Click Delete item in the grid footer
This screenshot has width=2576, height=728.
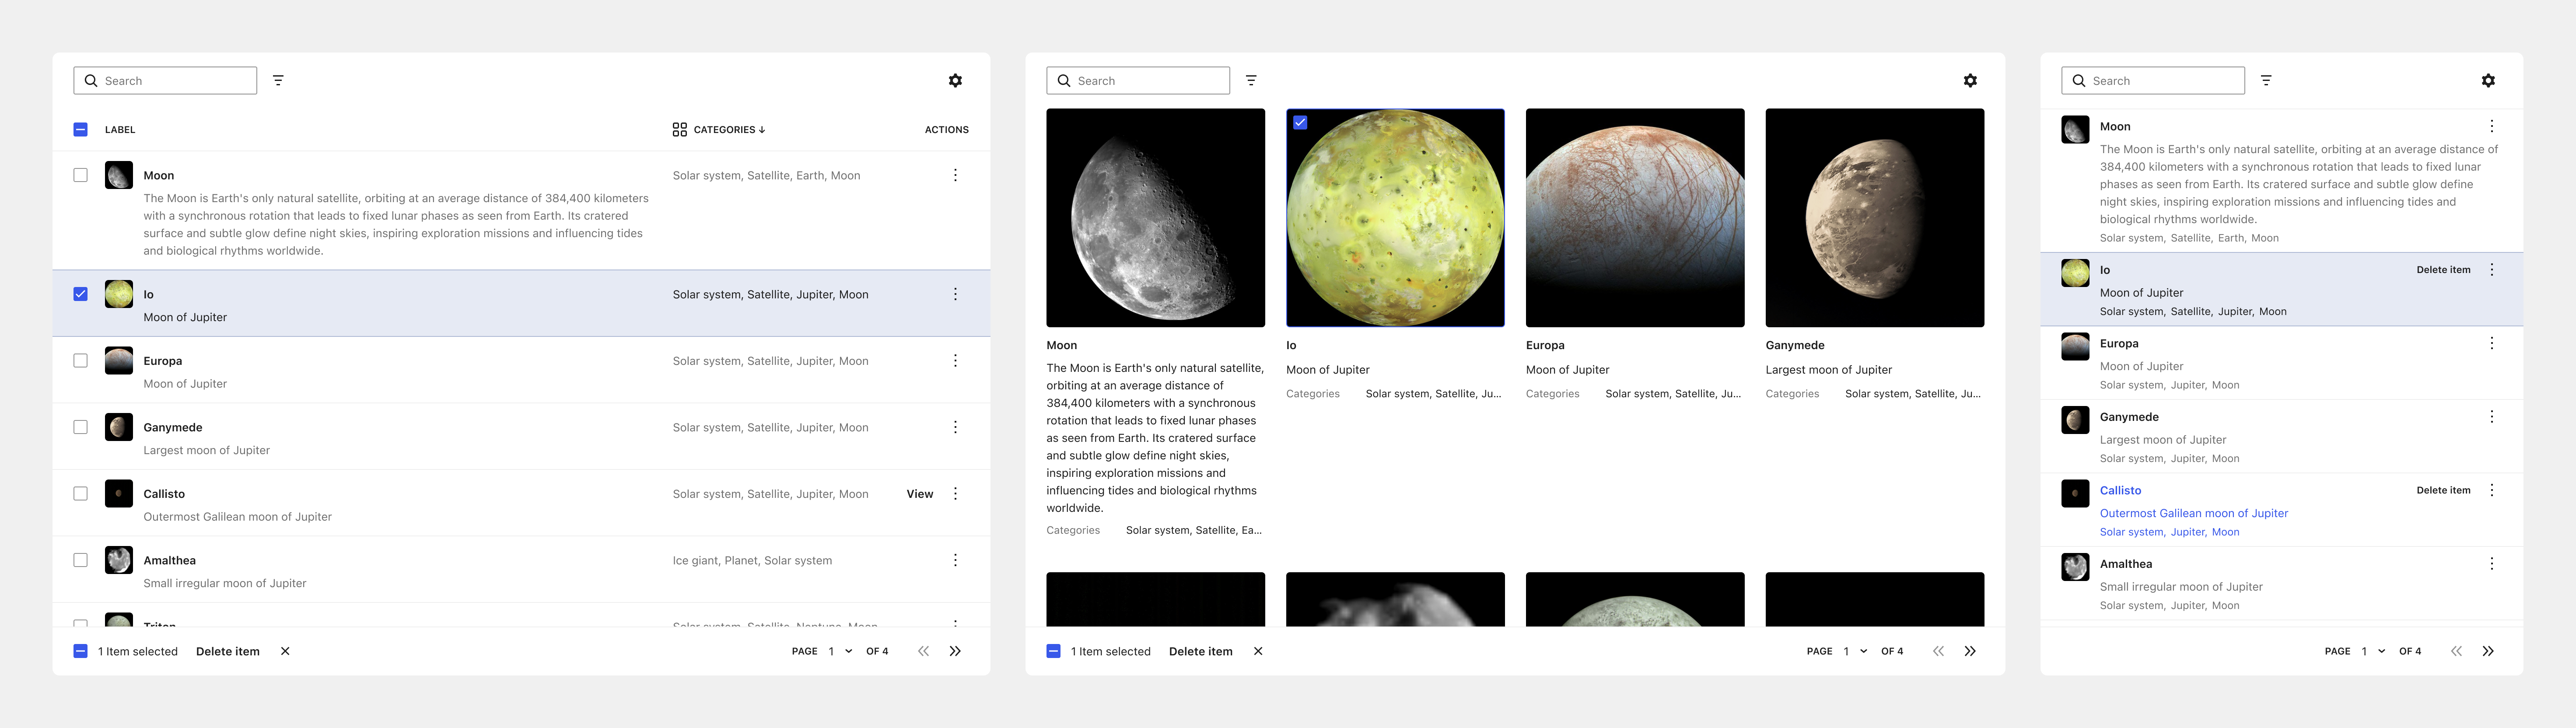pyautogui.click(x=1201, y=651)
